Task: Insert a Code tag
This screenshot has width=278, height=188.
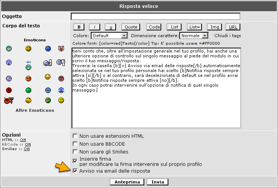Action: point(154,27)
